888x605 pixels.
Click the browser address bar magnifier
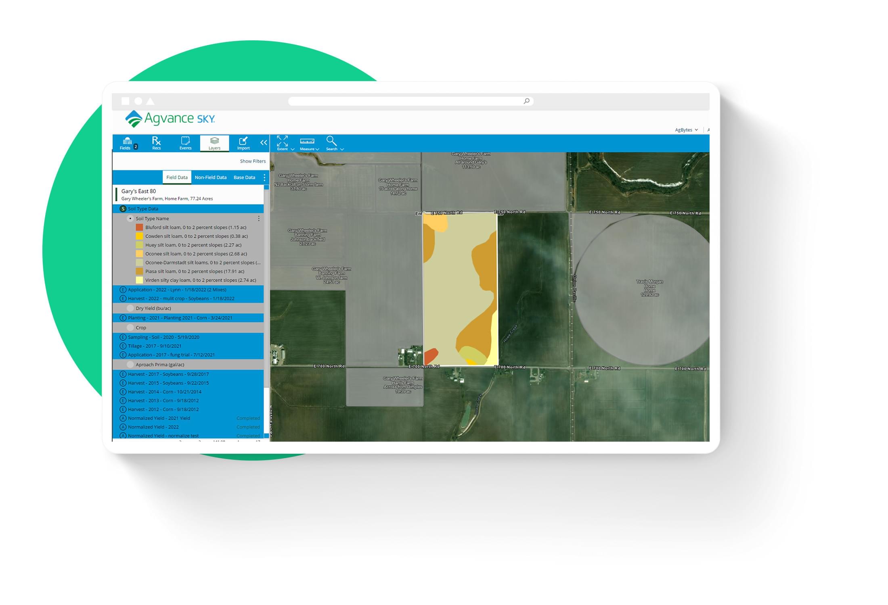(x=526, y=101)
